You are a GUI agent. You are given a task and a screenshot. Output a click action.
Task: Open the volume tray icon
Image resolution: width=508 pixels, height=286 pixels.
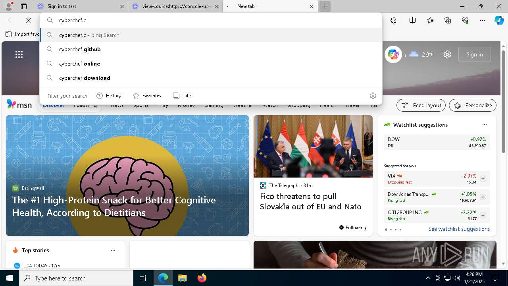456,278
